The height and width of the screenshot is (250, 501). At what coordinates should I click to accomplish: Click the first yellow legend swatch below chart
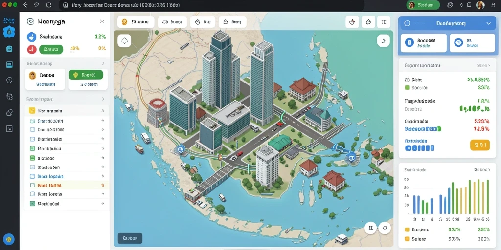(x=407, y=229)
